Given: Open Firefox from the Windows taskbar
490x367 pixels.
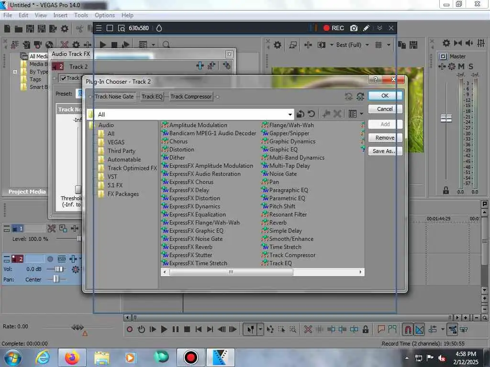Looking at the screenshot, I should [72, 357].
